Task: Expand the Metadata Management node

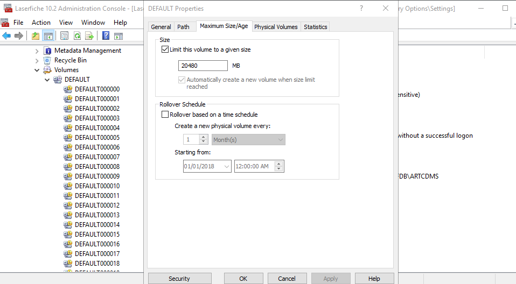Action: [x=37, y=51]
